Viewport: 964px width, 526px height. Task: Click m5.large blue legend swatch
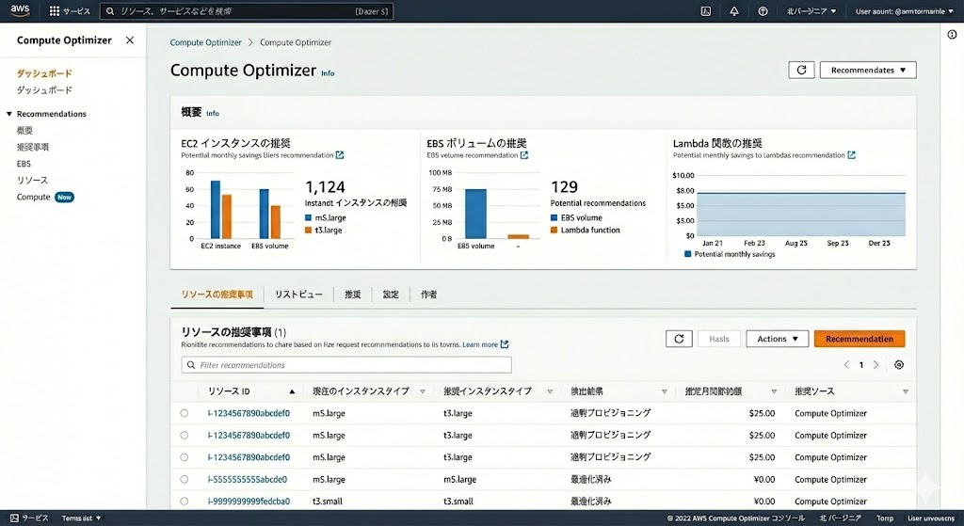pyautogui.click(x=308, y=217)
